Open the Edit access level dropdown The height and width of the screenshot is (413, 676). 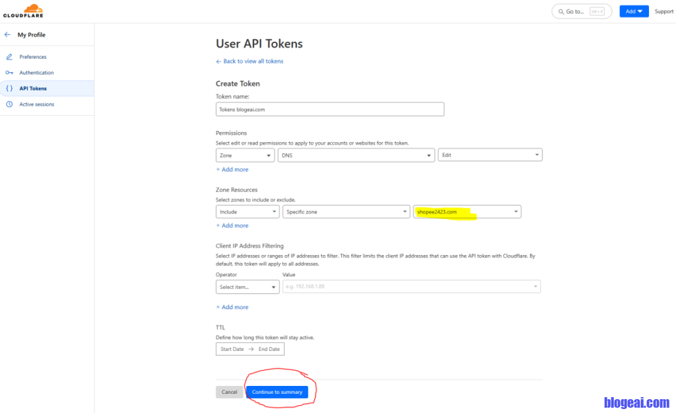tap(490, 155)
